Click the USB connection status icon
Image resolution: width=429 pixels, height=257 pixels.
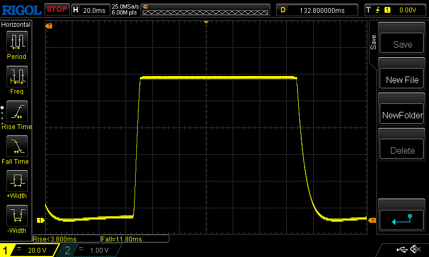[x=402, y=250]
